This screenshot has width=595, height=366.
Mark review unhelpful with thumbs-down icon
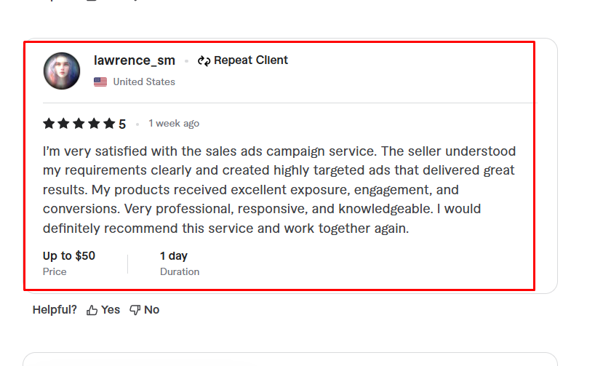point(135,310)
